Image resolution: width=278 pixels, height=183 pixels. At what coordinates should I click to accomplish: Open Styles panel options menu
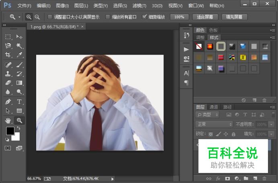[x=272, y=37]
